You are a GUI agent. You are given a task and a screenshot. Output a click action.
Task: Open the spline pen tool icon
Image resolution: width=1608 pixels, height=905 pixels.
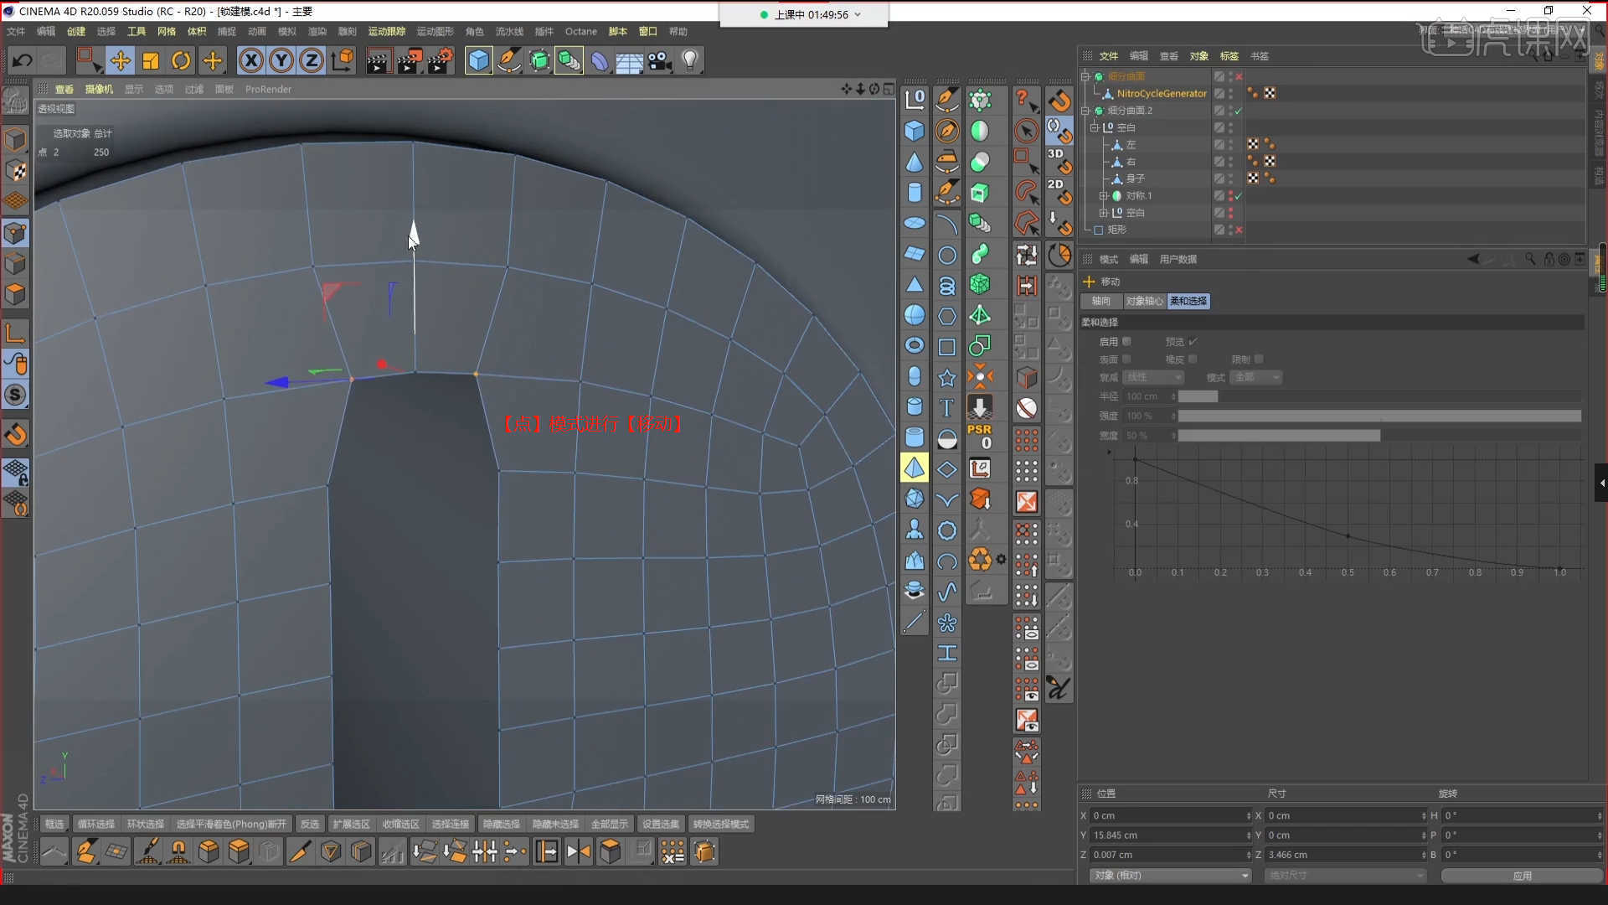tap(508, 60)
